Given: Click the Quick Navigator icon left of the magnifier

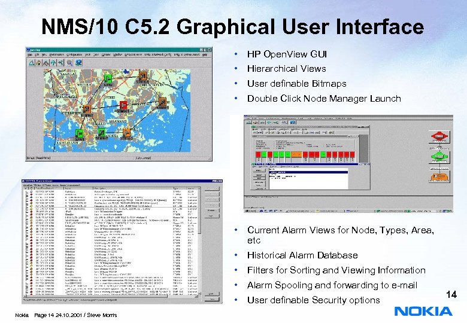Looking at the screenshot, I should coord(60,63).
